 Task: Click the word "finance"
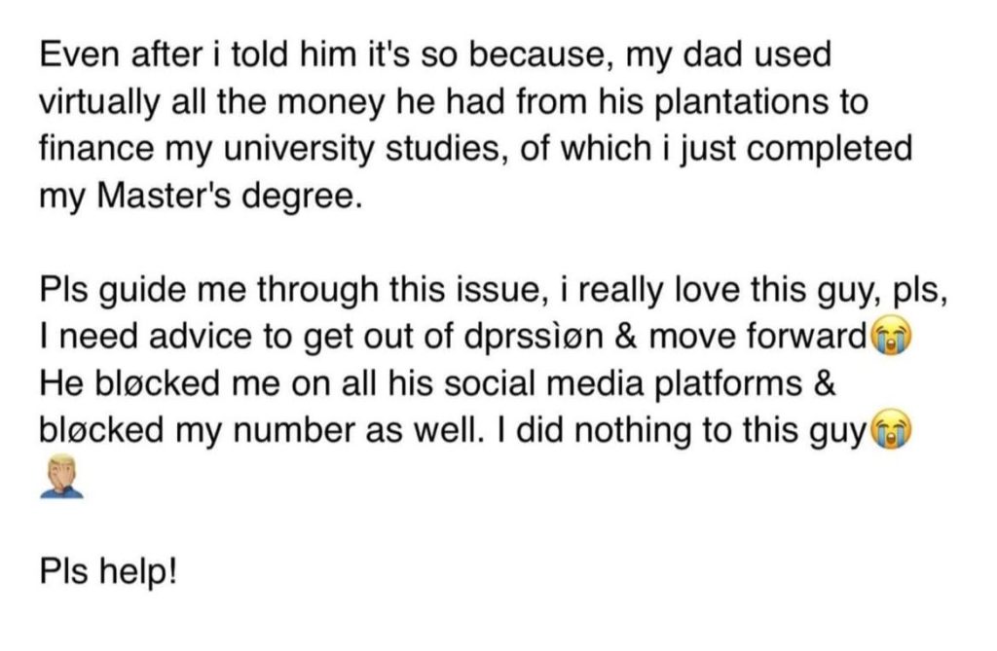[x=95, y=150]
